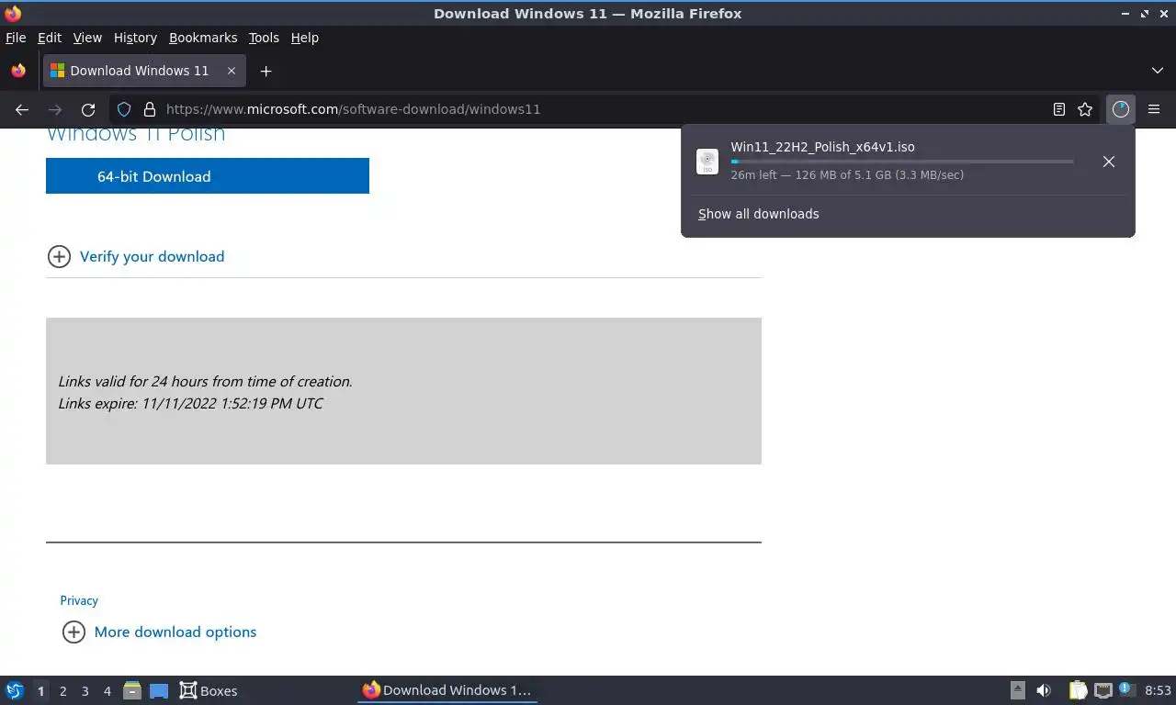Open the Privacy link

[79, 600]
